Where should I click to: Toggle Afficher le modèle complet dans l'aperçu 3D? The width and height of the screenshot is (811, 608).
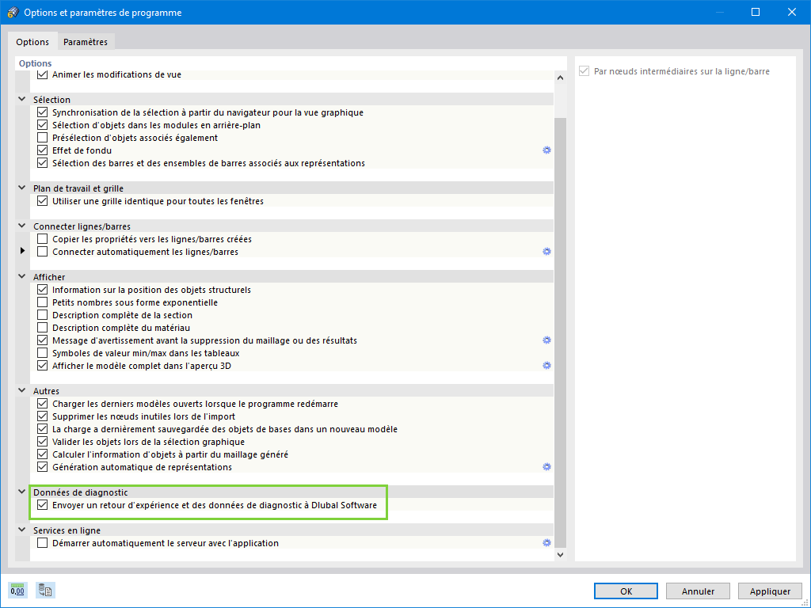pyautogui.click(x=43, y=366)
